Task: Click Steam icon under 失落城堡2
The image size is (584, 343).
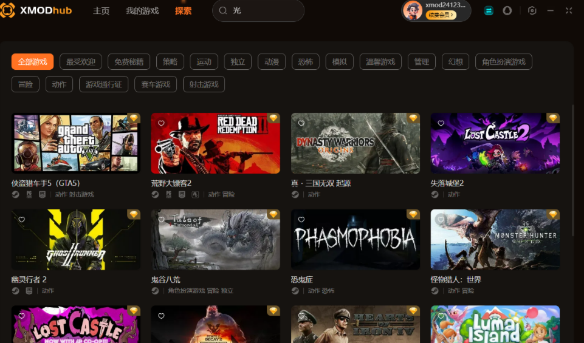Action: pos(435,194)
